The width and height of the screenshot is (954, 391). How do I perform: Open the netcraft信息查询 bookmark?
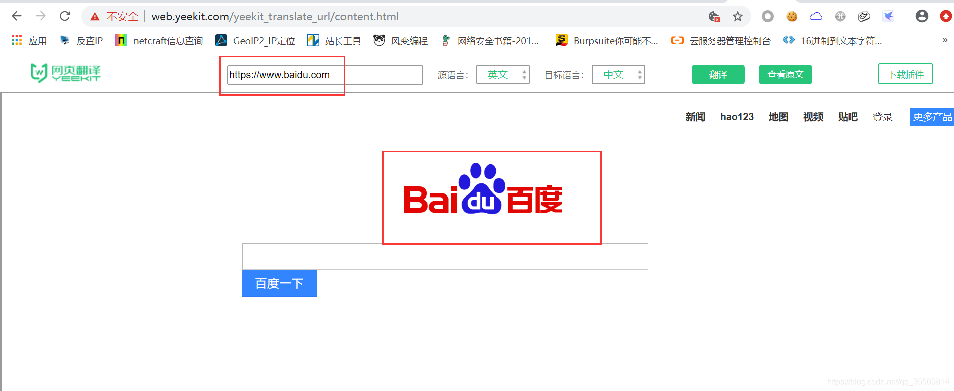[159, 41]
